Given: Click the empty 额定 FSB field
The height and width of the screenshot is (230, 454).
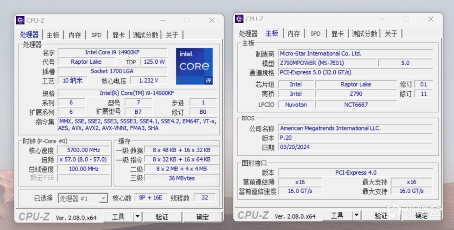Looking at the screenshot, I should (83, 178).
